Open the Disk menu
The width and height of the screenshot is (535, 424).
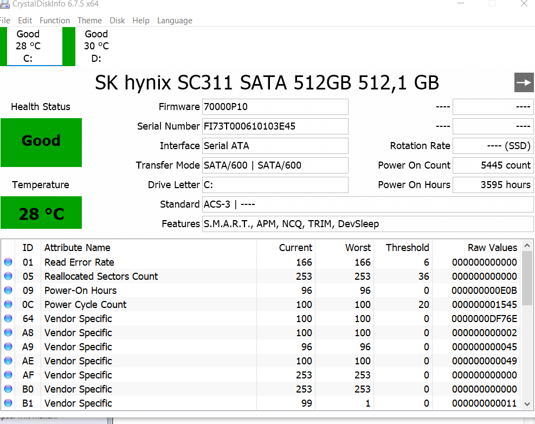(x=117, y=21)
